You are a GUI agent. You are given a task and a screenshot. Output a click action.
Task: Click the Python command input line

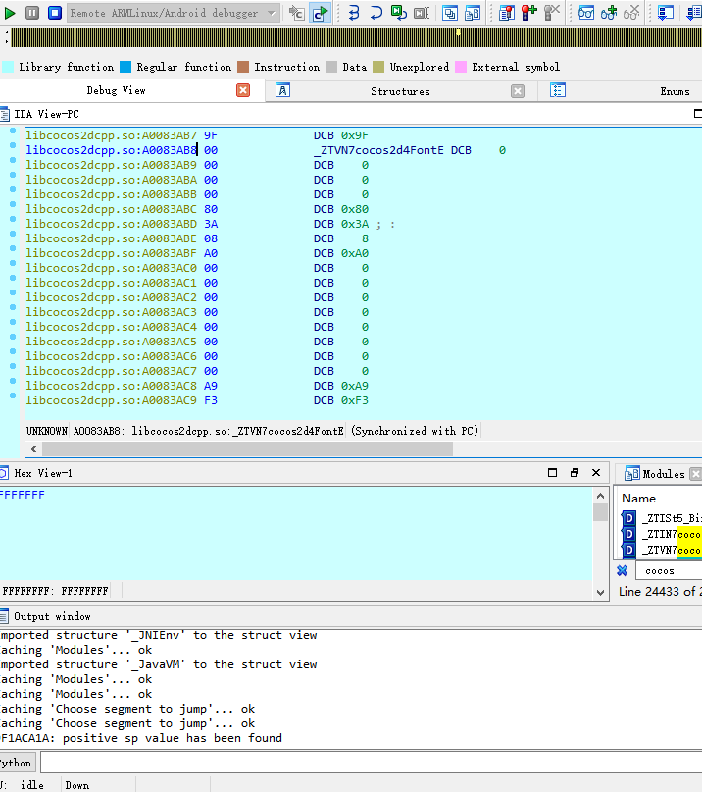[371, 763]
